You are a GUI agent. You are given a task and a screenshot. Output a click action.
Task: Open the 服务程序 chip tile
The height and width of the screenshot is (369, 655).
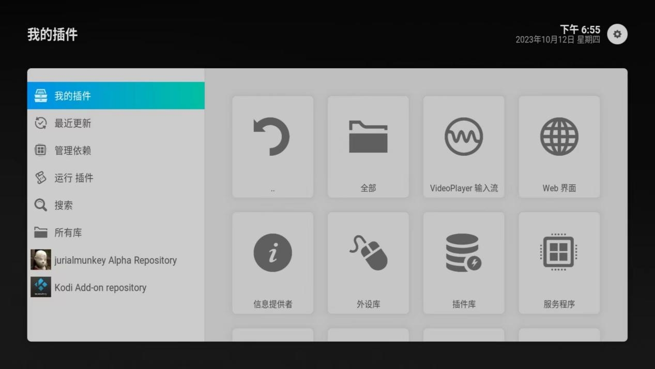coord(559,262)
